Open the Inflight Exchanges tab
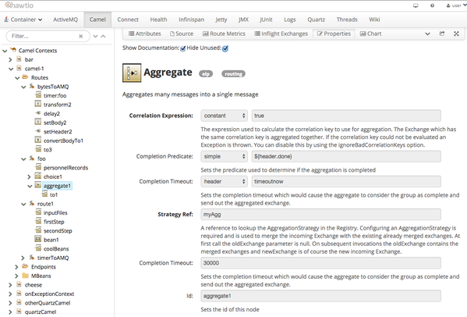 281,34
